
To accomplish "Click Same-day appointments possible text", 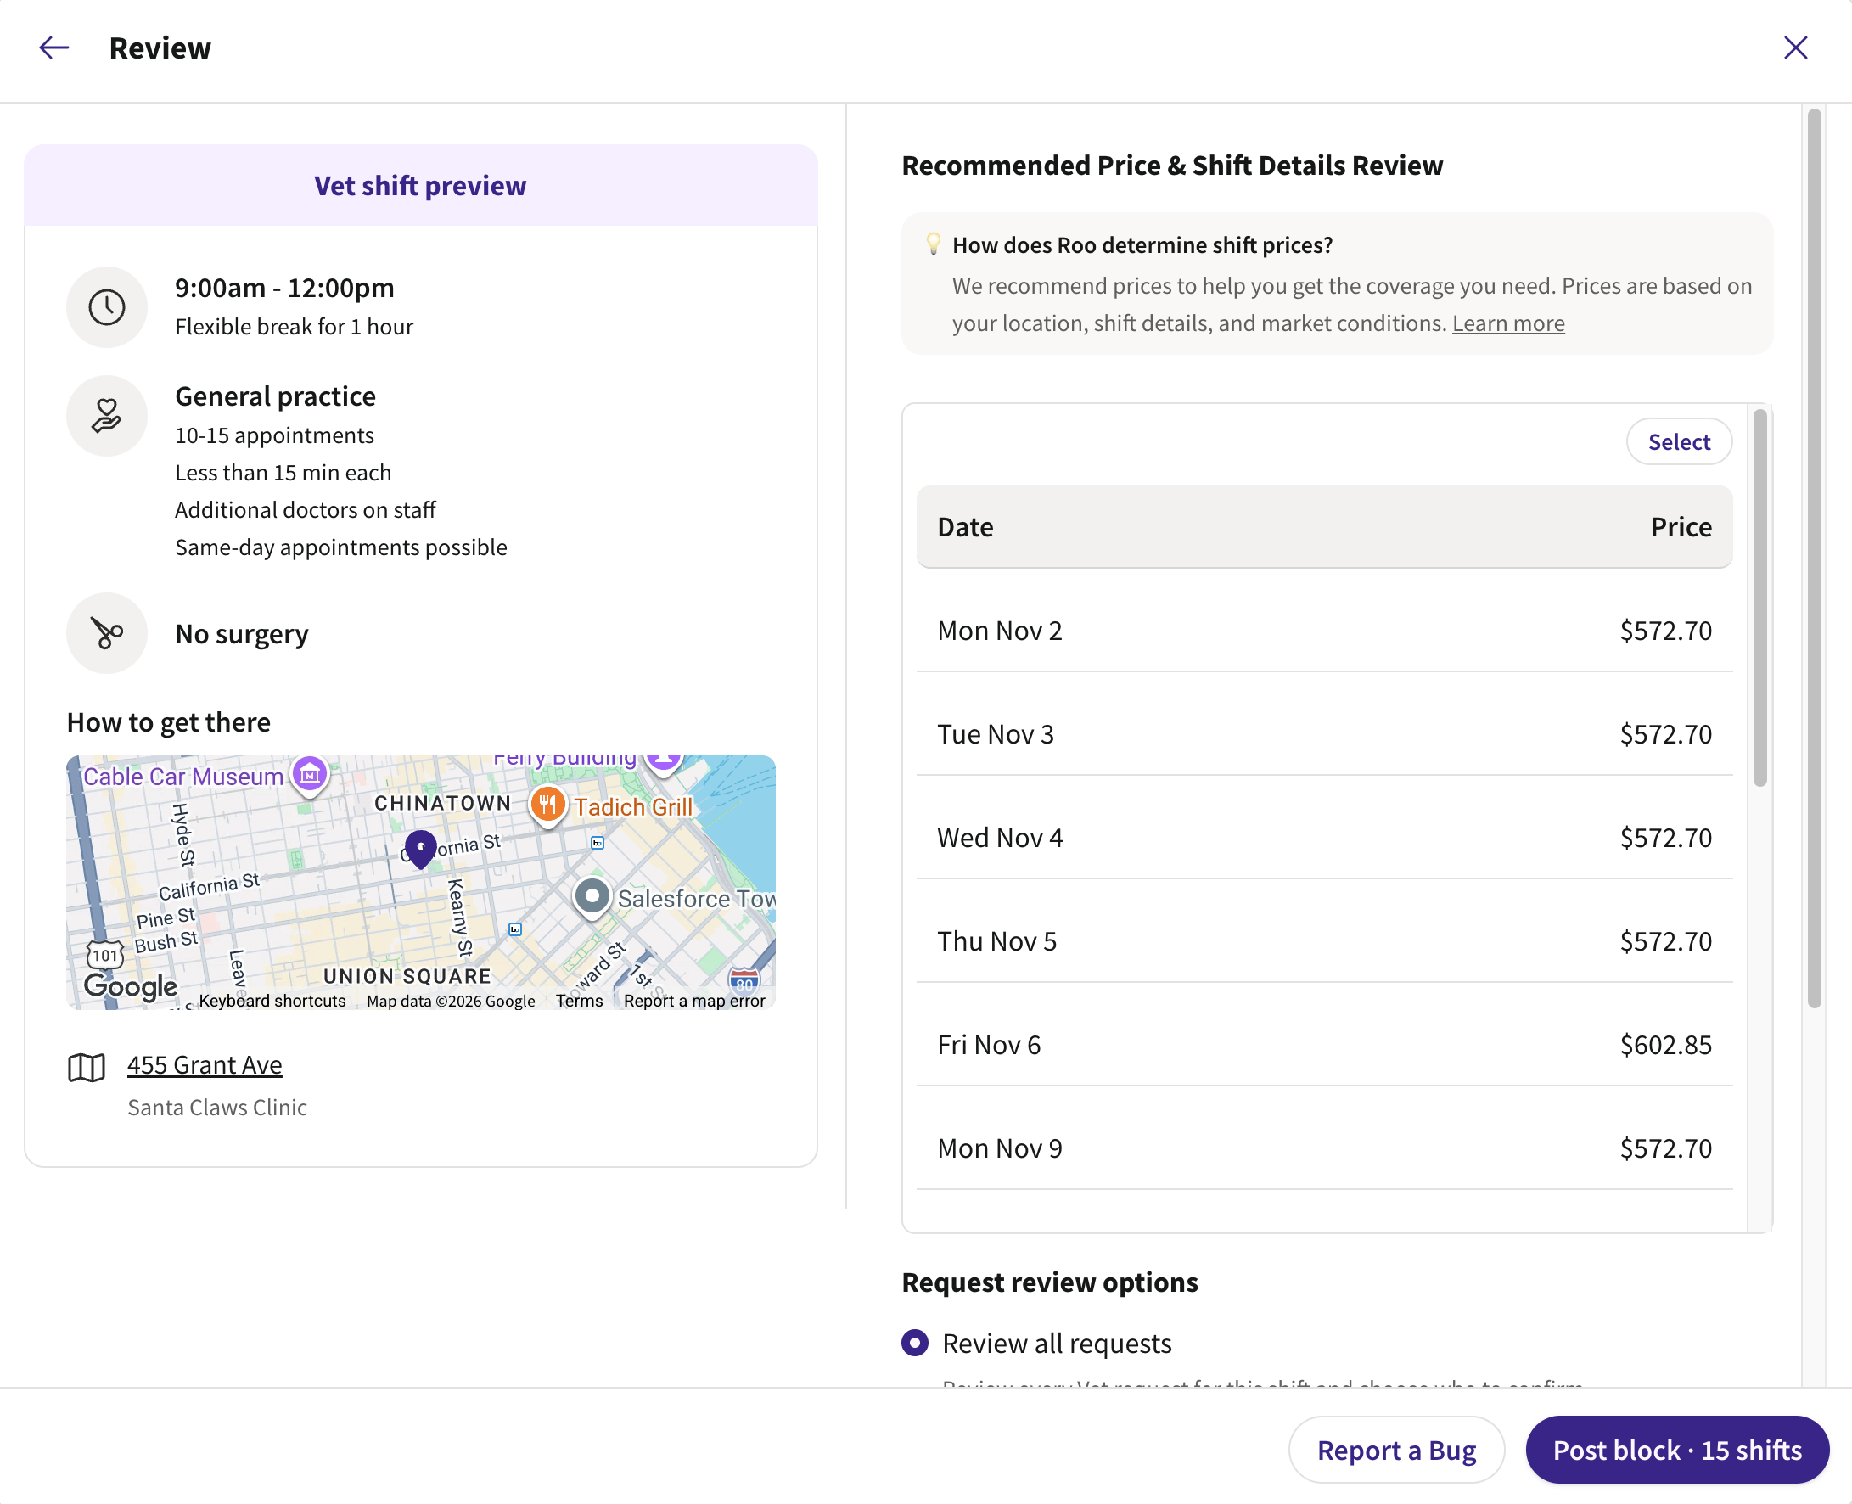I will point(340,547).
